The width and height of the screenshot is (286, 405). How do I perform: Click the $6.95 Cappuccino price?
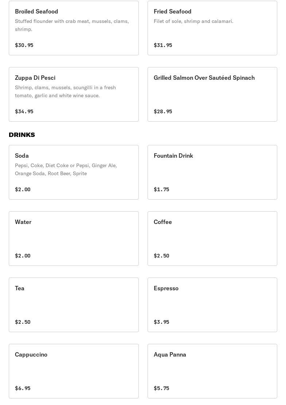[23, 388]
